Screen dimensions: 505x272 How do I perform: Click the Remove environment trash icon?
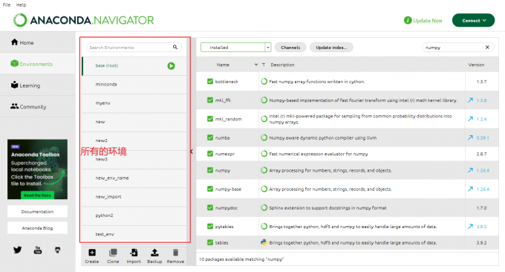[x=175, y=253]
